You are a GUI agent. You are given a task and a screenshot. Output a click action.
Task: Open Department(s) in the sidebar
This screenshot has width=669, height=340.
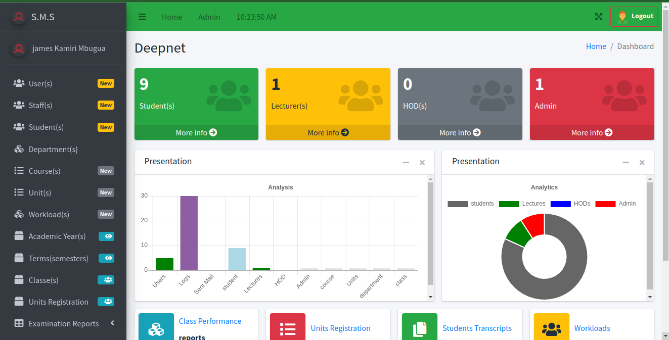[53, 149]
